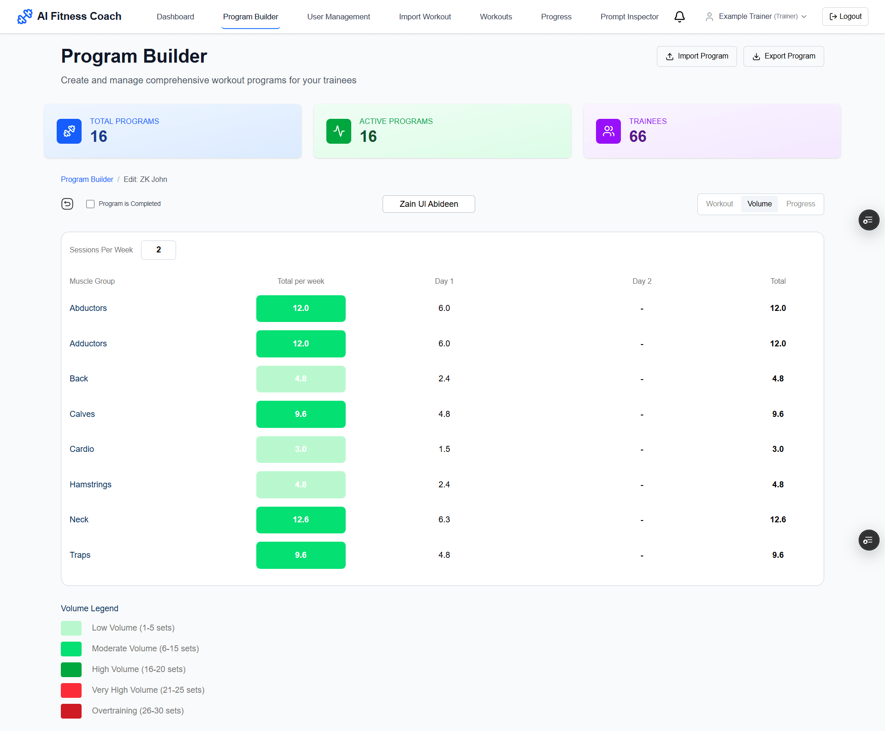The image size is (885, 731).
Task: Toggle the Program is Completed checkbox
Action: coord(90,204)
